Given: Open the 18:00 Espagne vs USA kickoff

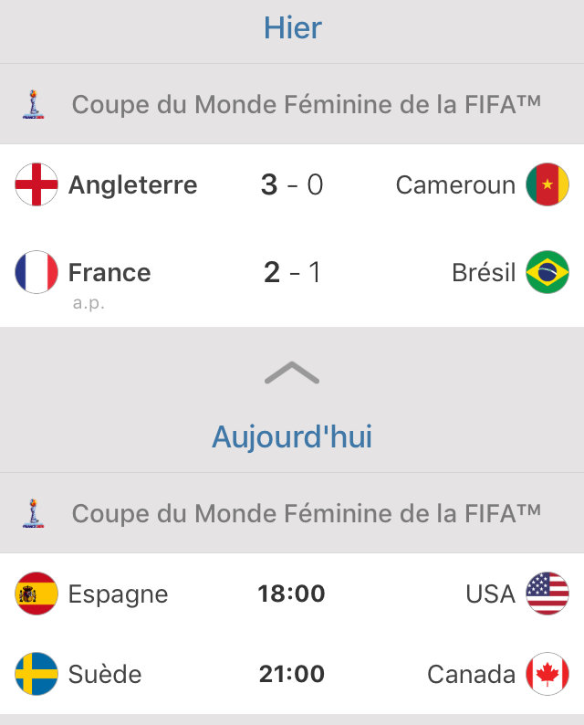Looking at the screenshot, I should (292, 594).
